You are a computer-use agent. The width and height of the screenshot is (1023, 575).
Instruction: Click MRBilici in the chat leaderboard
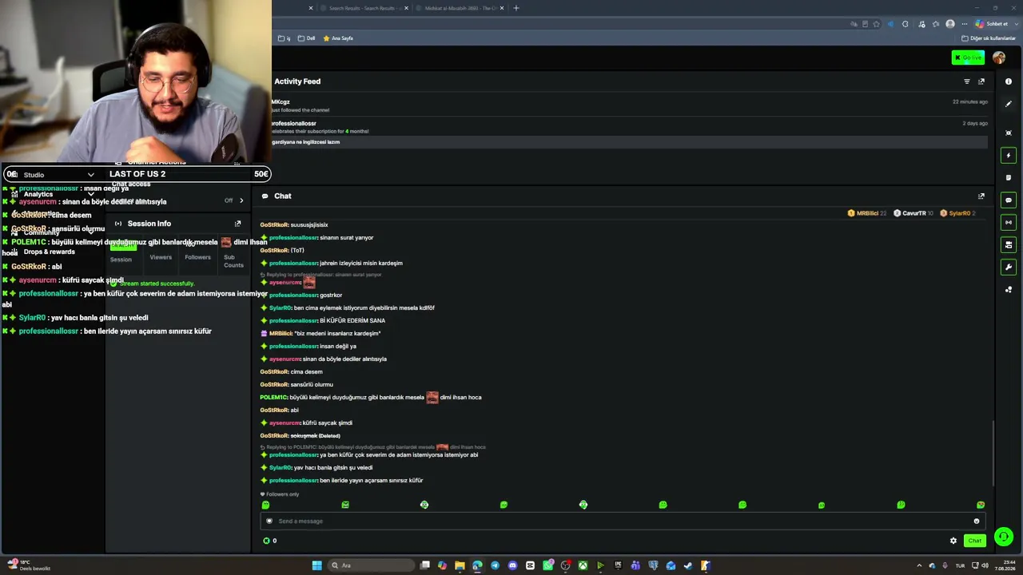coord(867,213)
